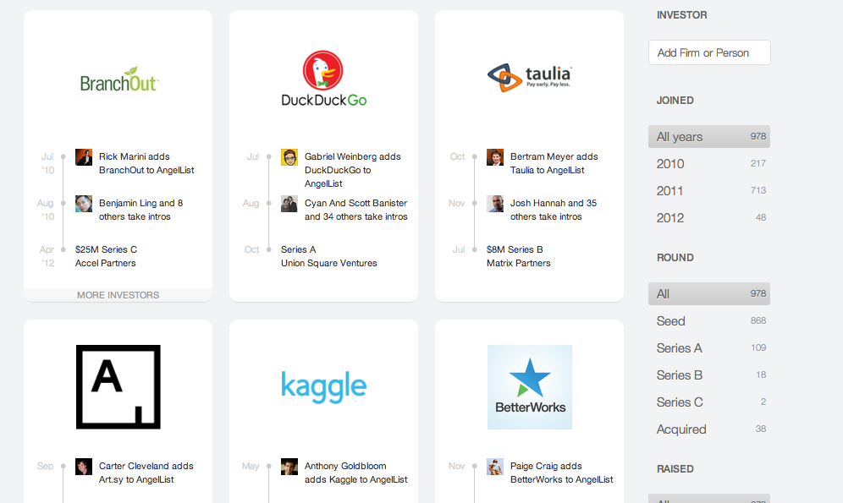843x503 pixels.
Task: Click Benjamin Ling's avatar photo
Action: [83, 204]
